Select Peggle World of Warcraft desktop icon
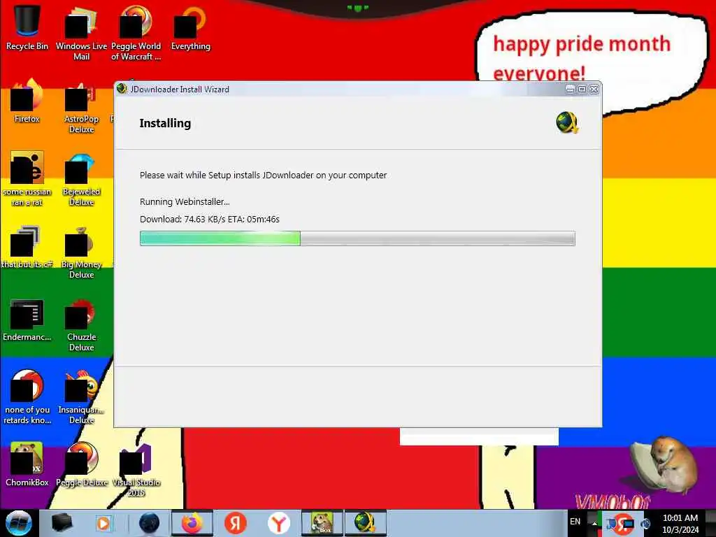716x537 pixels. tap(136, 32)
